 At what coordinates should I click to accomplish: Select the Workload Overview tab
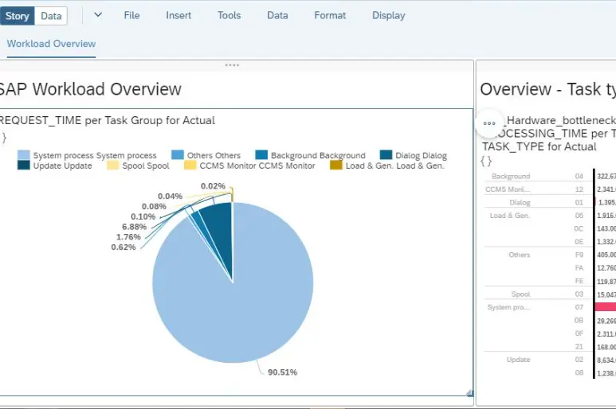51,44
